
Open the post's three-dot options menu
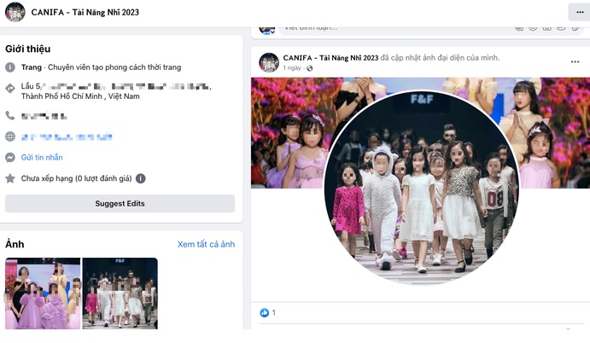click(x=575, y=61)
